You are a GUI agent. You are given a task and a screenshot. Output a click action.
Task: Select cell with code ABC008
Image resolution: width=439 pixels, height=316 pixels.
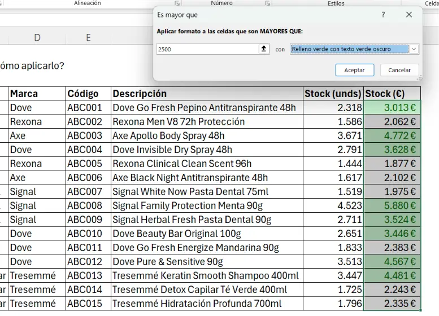click(x=88, y=205)
